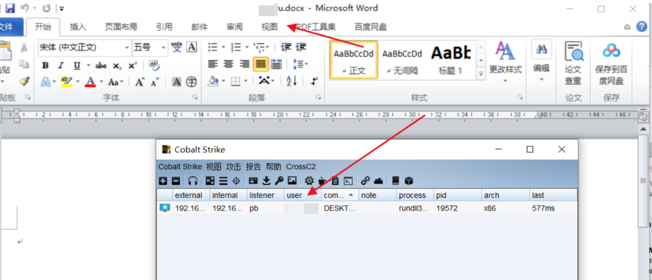Switch to Cobalt Strike session table view icon
This screenshot has width=652, height=280.
click(x=223, y=180)
